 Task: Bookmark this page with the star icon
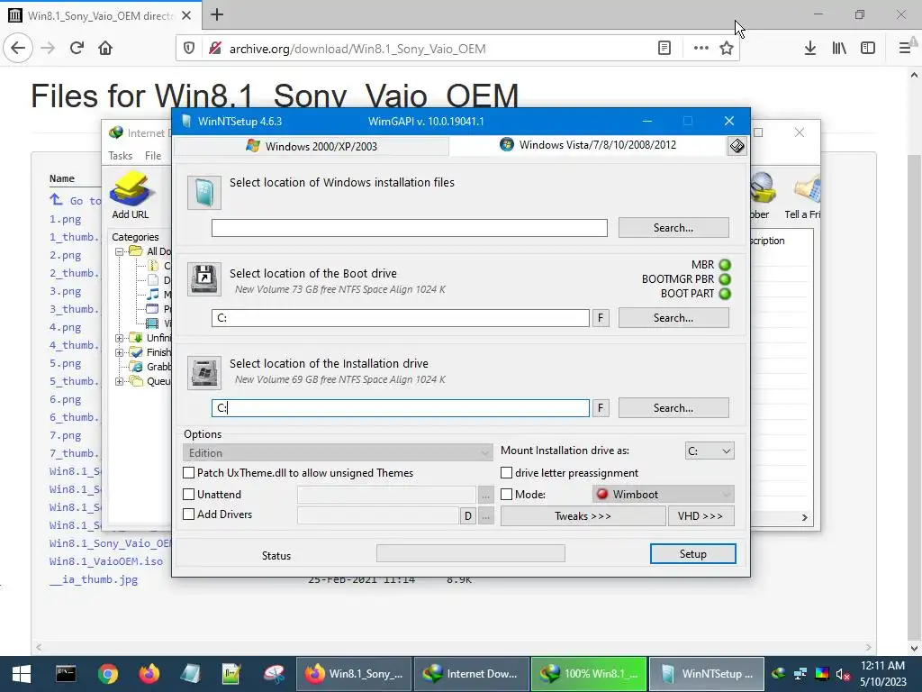pos(727,49)
